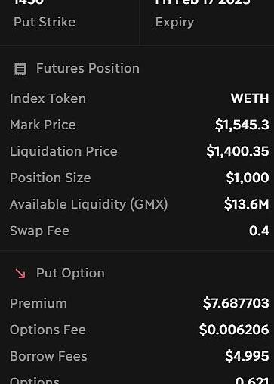Click the Liquidation Price label
This screenshot has height=384, width=274.
coord(63,151)
